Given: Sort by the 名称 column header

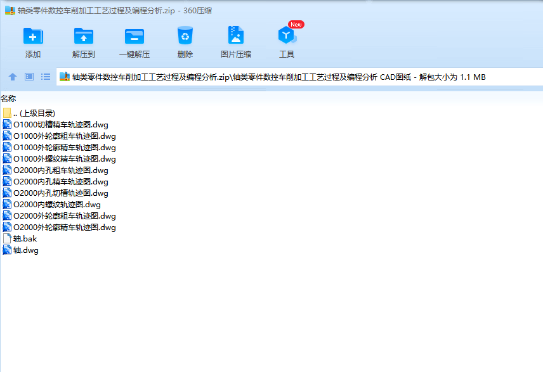Looking at the screenshot, I should (x=8, y=99).
